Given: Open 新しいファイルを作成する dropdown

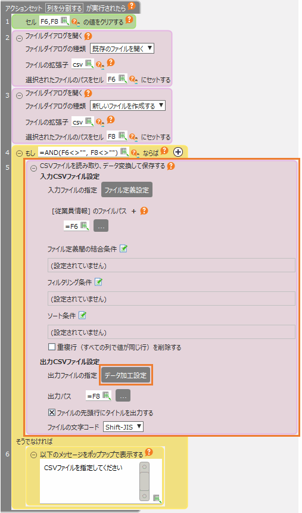Looking at the screenshot, I should coord(127,105).
